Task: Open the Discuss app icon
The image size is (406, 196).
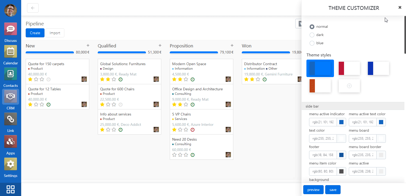Action: [x=11, y=29]
